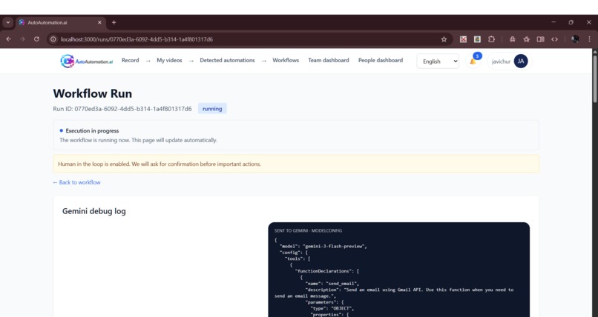598x317 pixels.
Task: Open a new browser tab
Action: [x=114, y=22]
